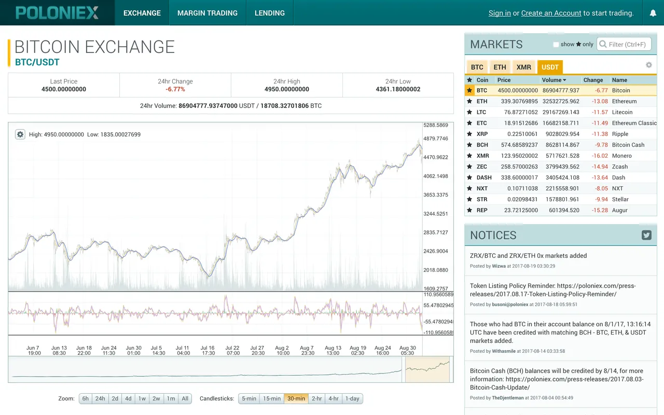The width and height of the screenshot is (664, 415).
Task: Set zoom to 6h
Action: pos(86,398)
